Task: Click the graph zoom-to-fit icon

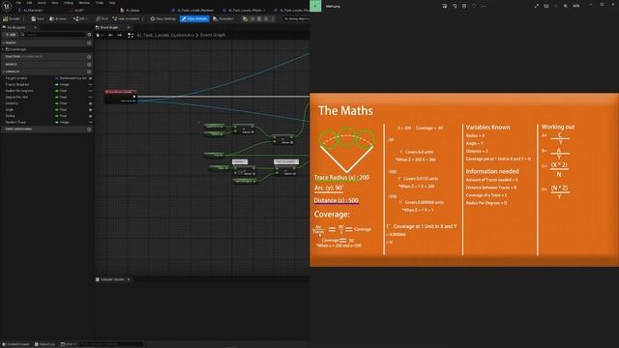Action: (x=131, y=35)
